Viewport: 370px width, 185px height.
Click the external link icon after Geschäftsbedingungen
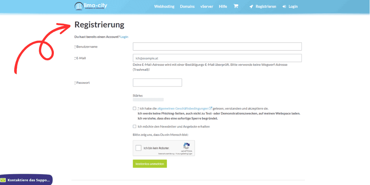[211, 108]
